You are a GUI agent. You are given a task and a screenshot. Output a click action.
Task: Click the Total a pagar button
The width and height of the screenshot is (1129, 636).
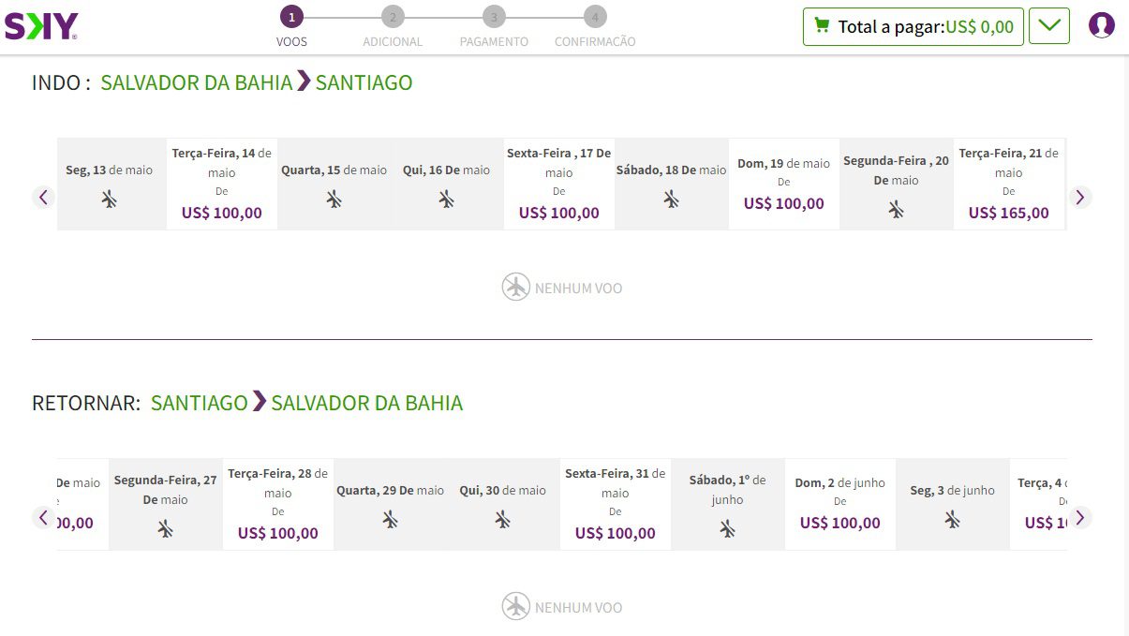[x=913, y=26]
